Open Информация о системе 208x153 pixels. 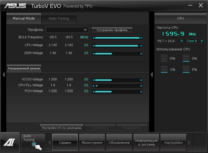click(x=146, y=142)
